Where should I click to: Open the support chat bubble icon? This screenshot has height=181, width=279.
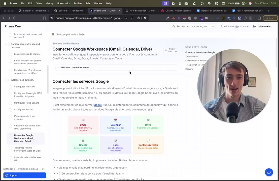pyautogui.click(x=269, y=172)
